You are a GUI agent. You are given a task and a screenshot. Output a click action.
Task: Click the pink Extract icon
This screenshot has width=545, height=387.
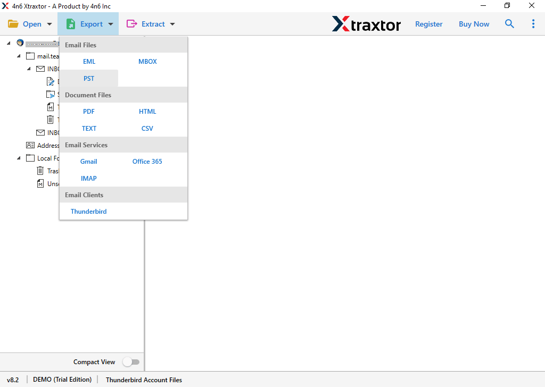[132, 23]
